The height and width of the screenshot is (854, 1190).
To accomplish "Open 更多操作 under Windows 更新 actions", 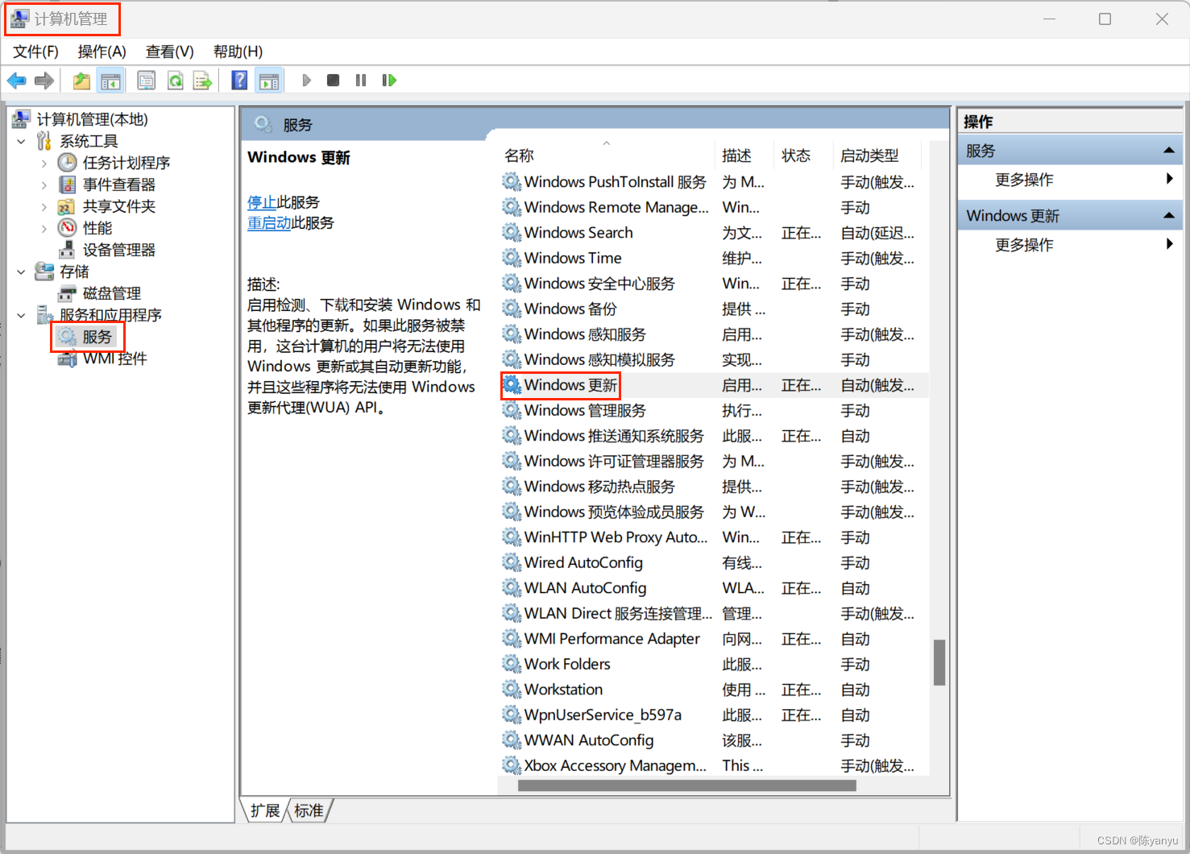I will (x=1024, y=245).
